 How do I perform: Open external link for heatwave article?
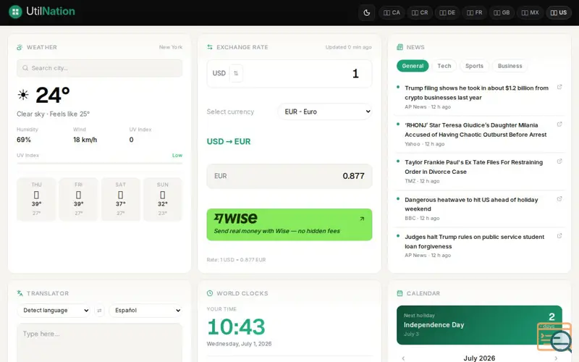pos(559,198)
